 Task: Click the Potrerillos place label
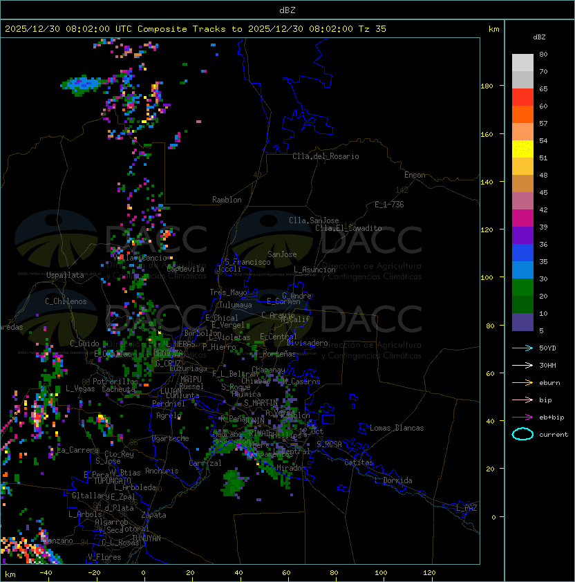[115, 382]
